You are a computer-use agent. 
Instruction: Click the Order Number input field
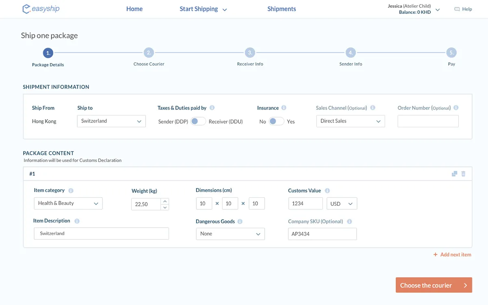(x=428, y=121)
